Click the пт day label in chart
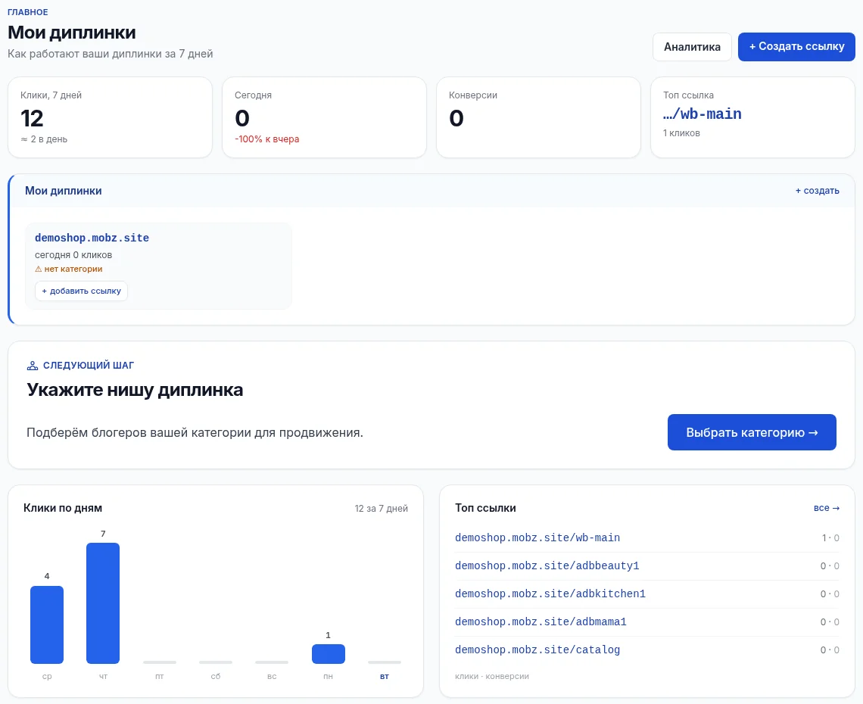 [x=160, y=677]
